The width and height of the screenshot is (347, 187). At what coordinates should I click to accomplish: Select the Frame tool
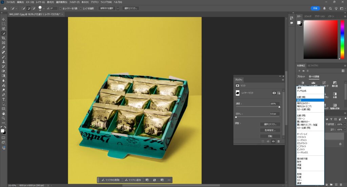pyautogui.click(x=3, y=43)
